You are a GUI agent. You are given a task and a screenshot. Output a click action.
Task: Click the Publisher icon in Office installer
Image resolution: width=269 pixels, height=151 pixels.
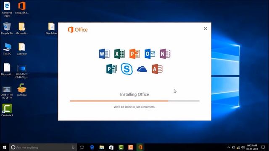tap(111, 69)
